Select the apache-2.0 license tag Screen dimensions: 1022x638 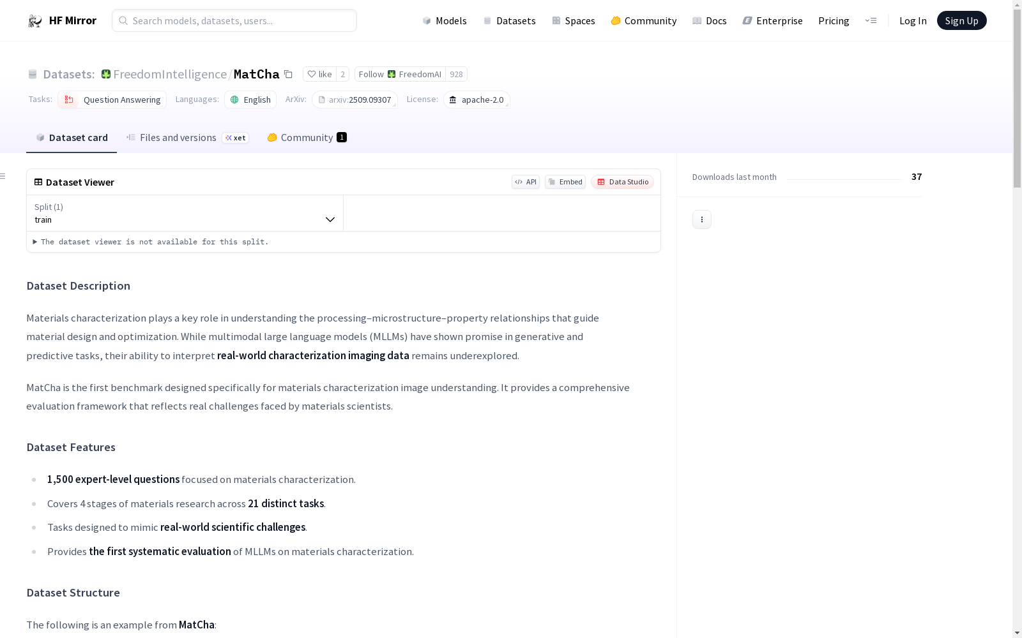[477, 100]
